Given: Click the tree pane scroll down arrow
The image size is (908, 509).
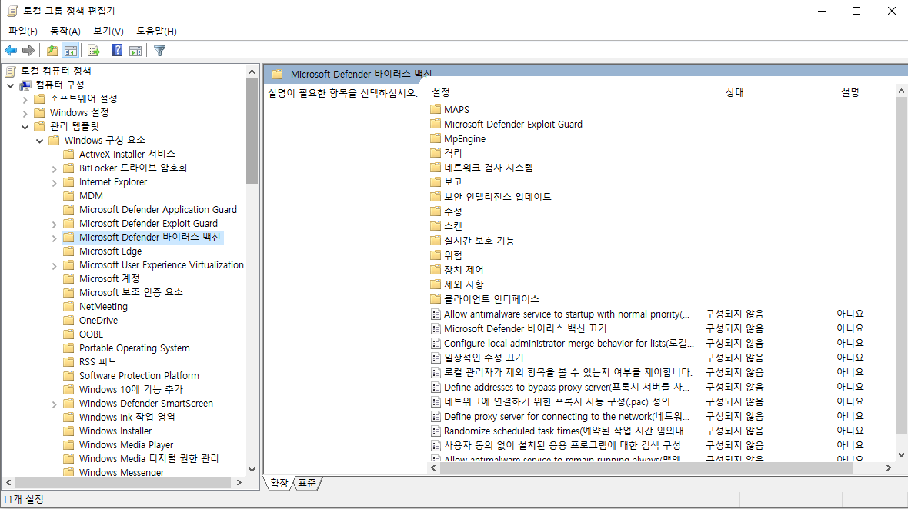Looking at the screenshot, I should tap(252, 469).
